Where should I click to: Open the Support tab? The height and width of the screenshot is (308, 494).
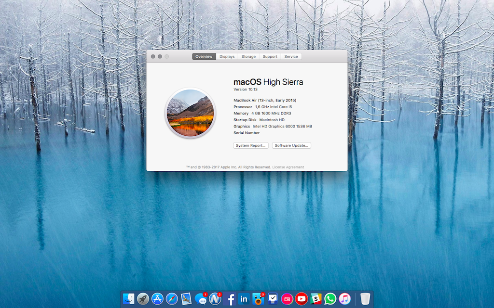pos(270,56)
